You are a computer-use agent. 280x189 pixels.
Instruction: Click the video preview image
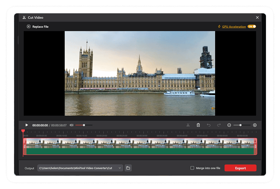(140, 73)
